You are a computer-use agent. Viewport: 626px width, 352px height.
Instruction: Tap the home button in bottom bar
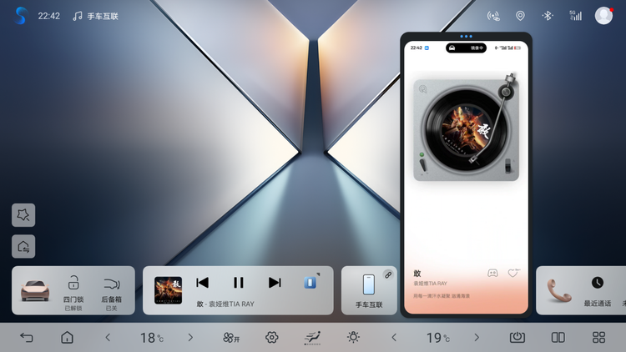pos(67,337)
